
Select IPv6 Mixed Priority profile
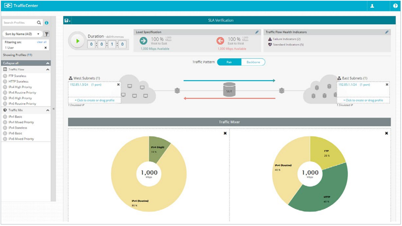pyautogui.click(x=21, y=139)
